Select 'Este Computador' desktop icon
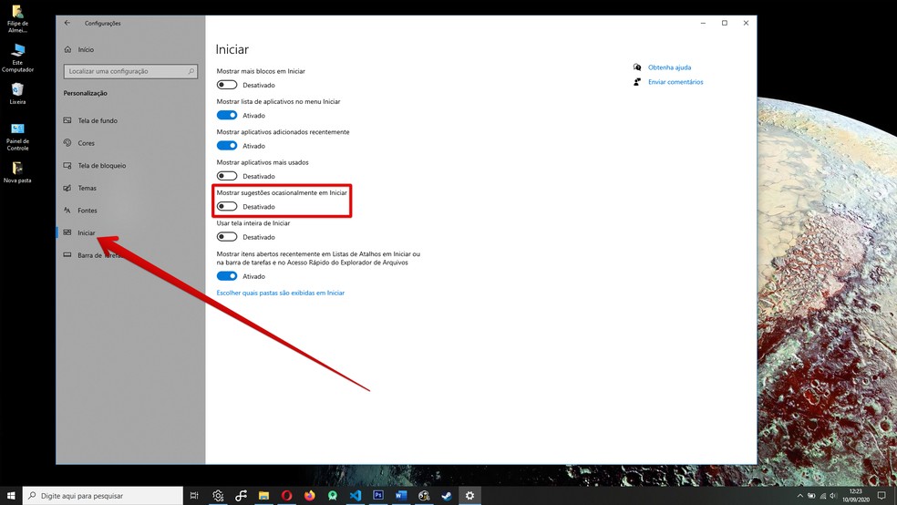 (x=17, y=57)
